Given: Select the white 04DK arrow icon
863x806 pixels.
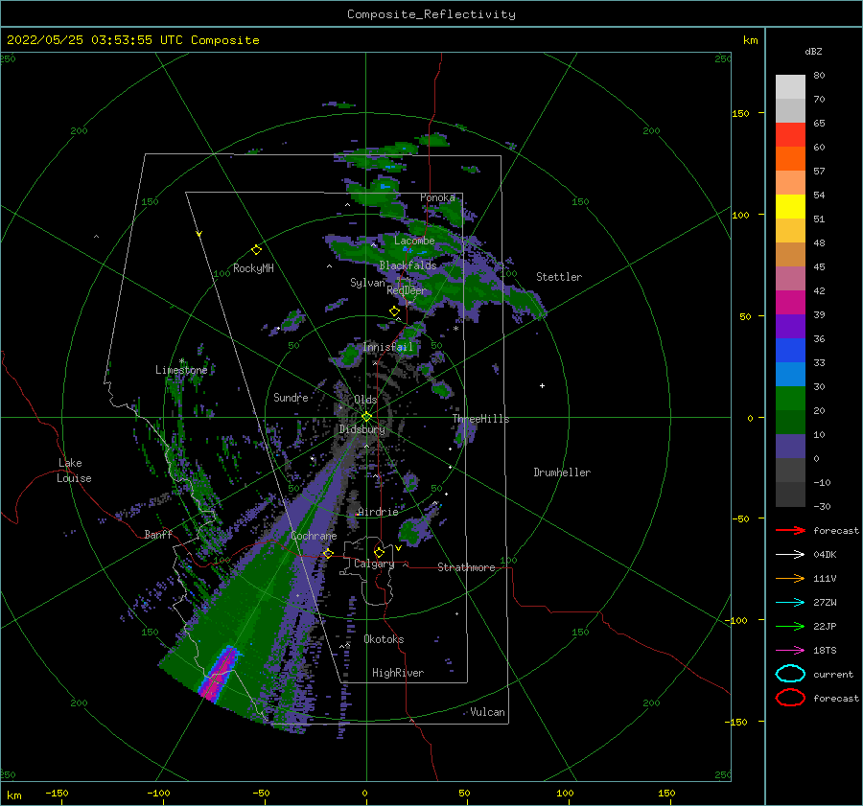Looking at the screenshot, I should 790,555.
